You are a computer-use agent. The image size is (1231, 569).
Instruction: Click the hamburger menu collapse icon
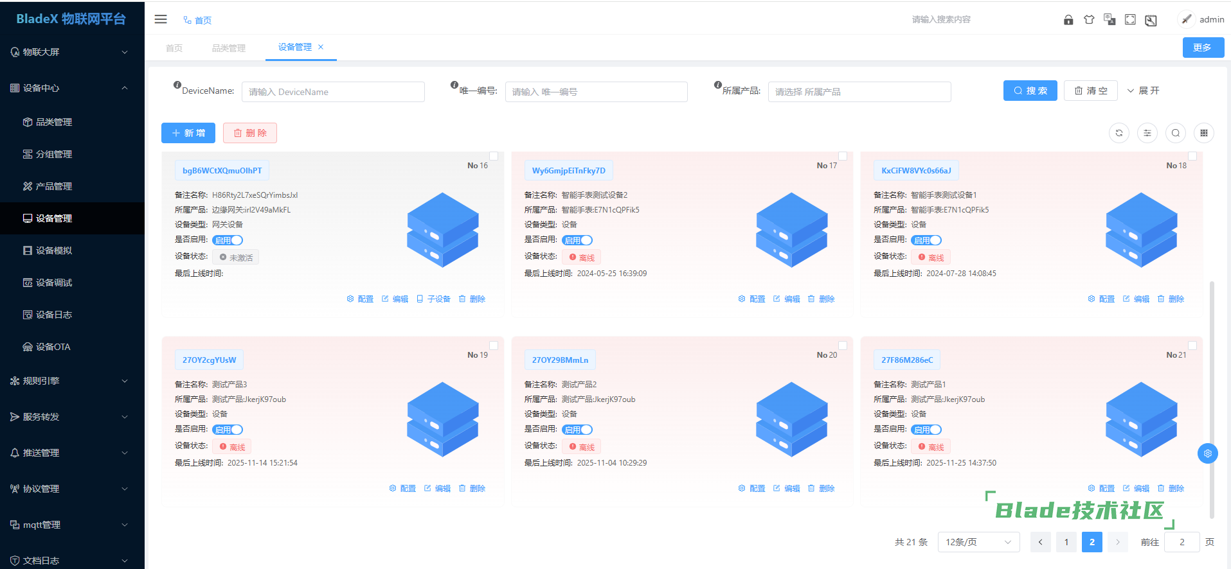click(x=161, y=19)
